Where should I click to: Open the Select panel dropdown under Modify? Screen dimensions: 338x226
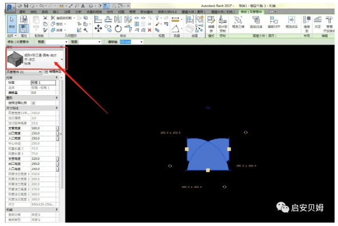click(11, 35)
